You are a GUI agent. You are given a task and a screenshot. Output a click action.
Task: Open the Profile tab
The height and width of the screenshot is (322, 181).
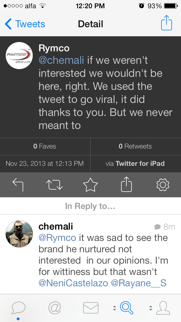[x=163, y=308]
